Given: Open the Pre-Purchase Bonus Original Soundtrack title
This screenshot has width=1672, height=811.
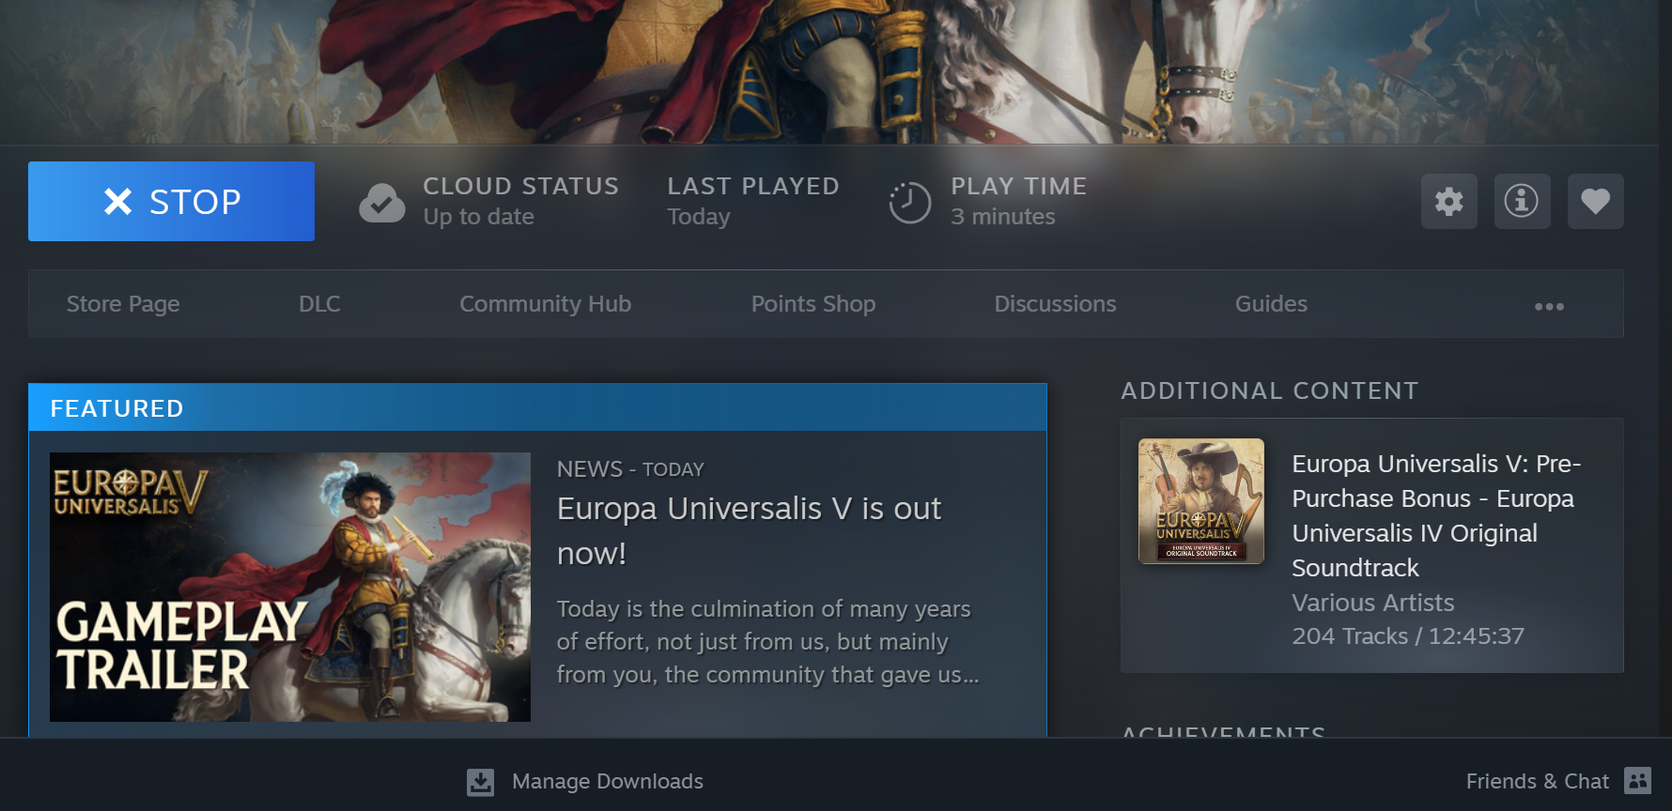Looking at the screenshot, I should 1436,515.
